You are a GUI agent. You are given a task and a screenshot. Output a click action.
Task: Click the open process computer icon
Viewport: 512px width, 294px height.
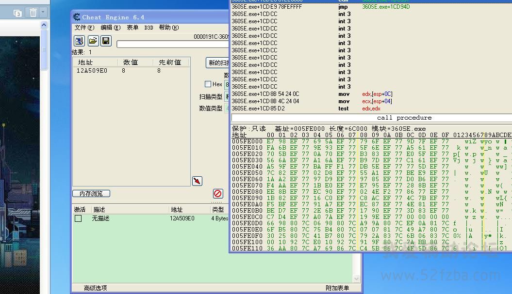[x=79, y=41]
